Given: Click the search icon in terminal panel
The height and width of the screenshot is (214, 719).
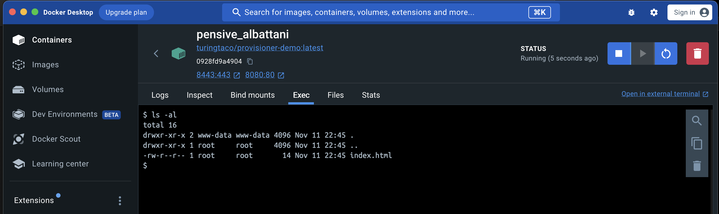Looking at the screenshot, I should click(696, 121).
